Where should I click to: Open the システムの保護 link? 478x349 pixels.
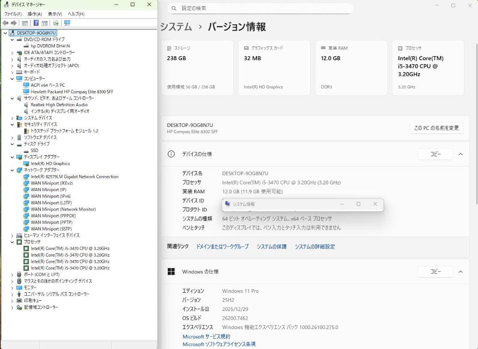click(271, 247)
